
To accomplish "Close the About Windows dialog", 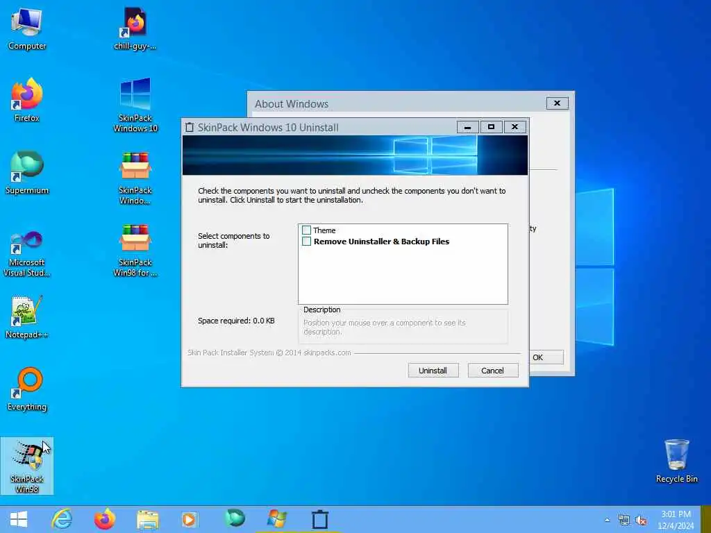I will (558, 103).
